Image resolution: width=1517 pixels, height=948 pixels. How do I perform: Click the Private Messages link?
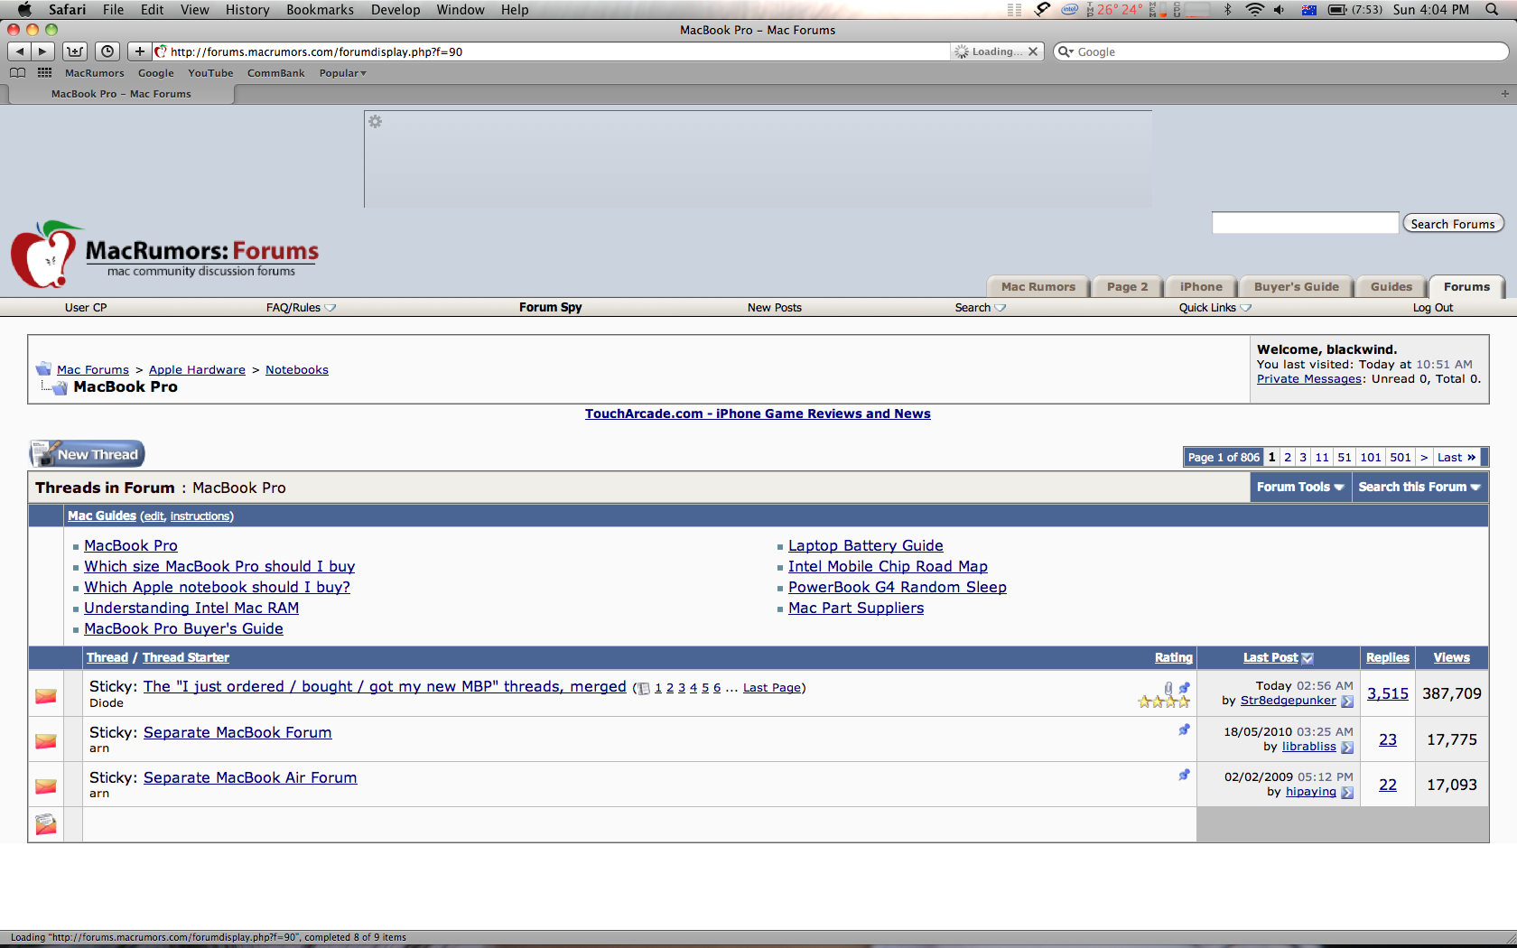point(1308,379)
